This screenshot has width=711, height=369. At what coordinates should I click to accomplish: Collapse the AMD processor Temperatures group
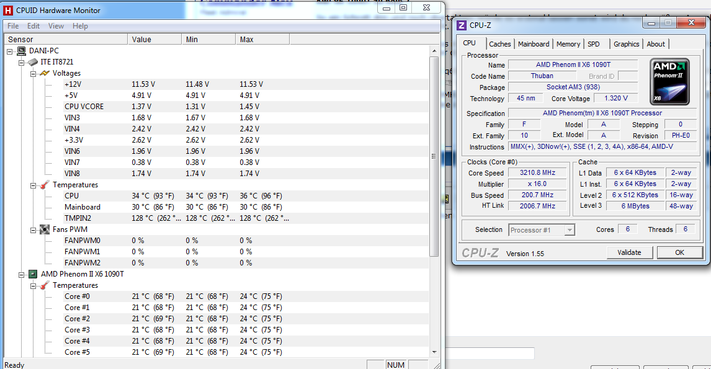(33, 286)
